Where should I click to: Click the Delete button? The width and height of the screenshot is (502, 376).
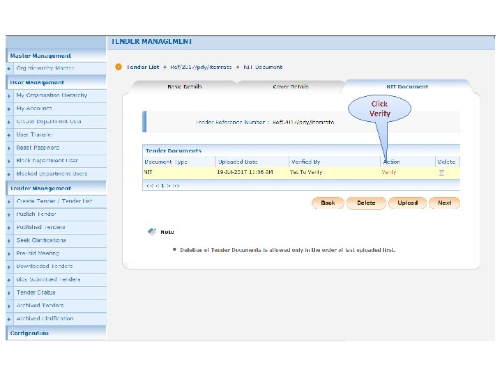(366, 203)
